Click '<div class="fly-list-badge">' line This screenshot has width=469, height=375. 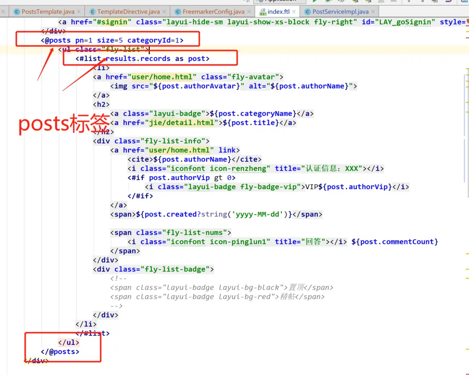coord(153,269)
